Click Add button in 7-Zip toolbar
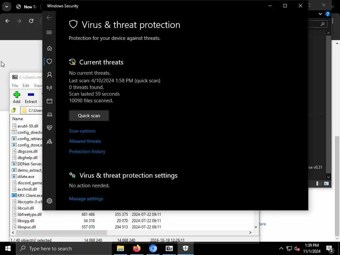 coord(17,97)
